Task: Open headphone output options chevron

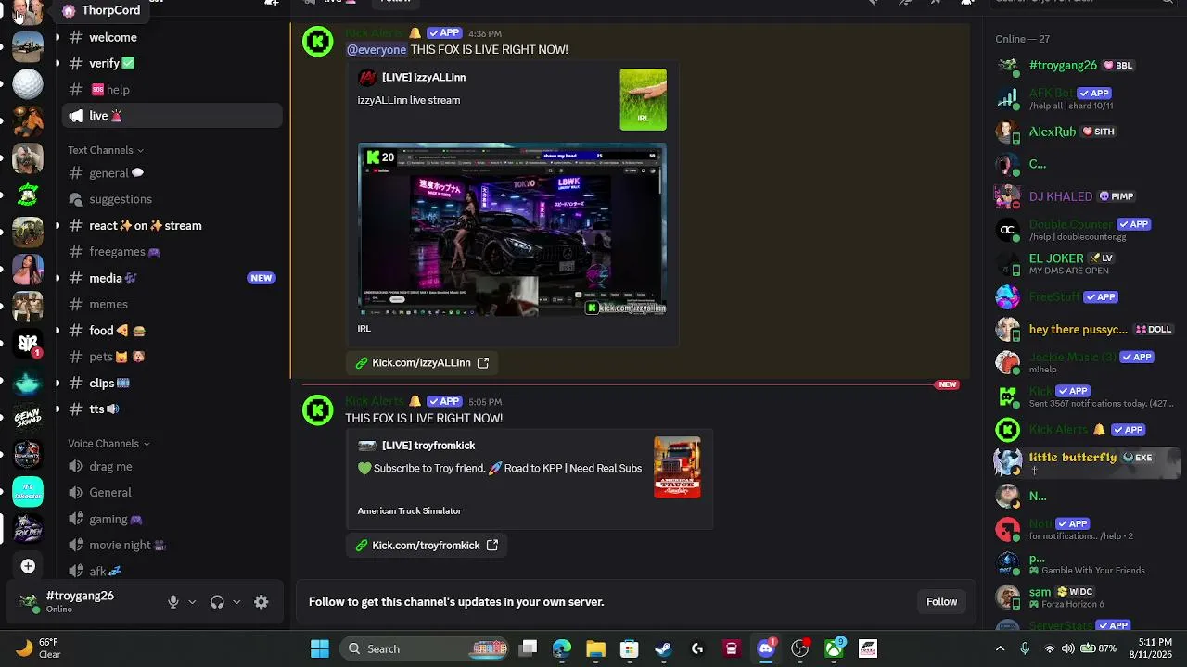Action: (236, 602)
